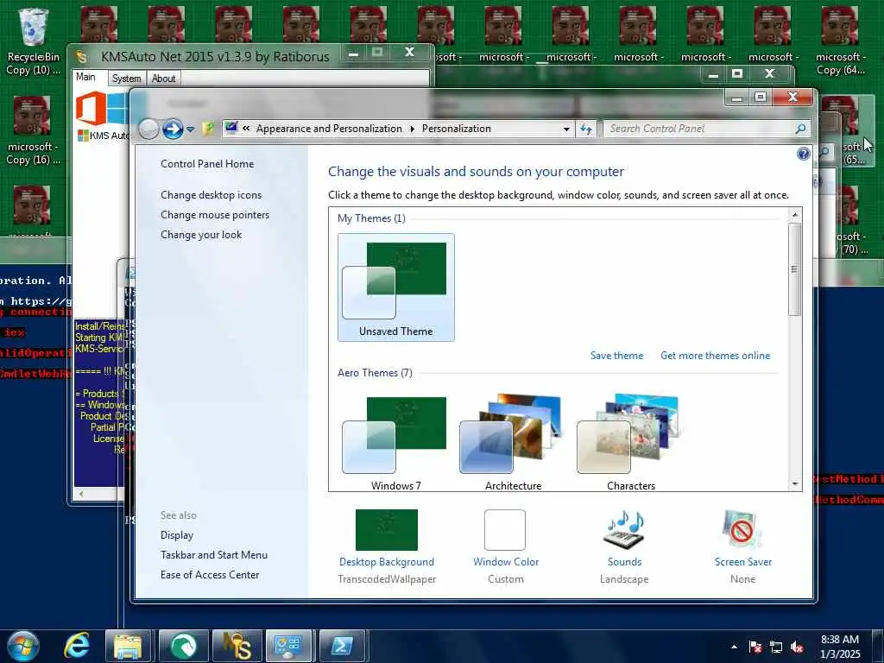Click Change your look link
Viewport: 884px width, 663px height.
(x=200, y=235)
